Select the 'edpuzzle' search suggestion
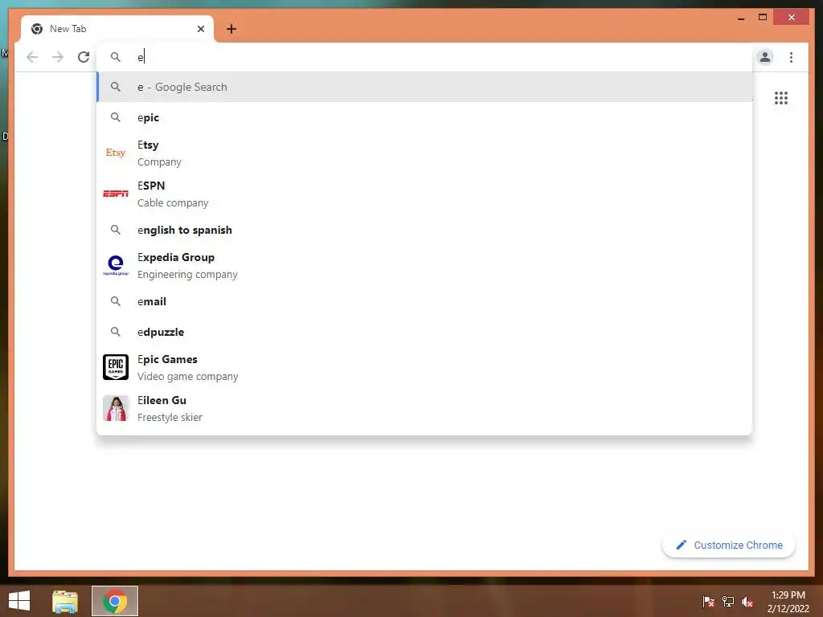The width and height of the screenshot is (823, 617). tap(424, 332)
